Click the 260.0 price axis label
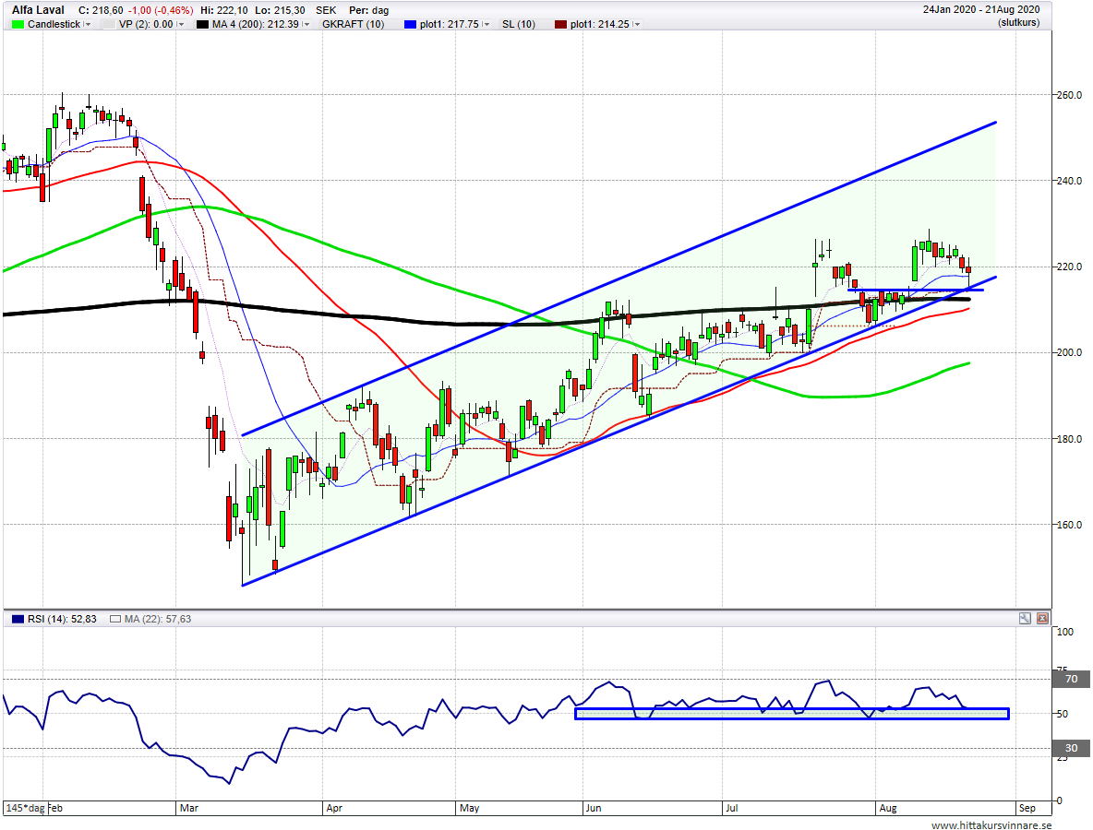The width and height of the screenshot is (1093, 830). (1069, 95)
